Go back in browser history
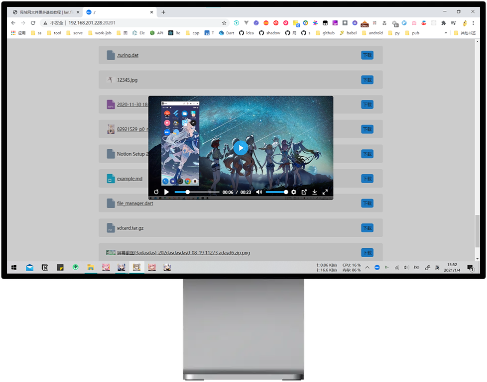Image resolution: width=487 pixels, height=382 pixels. 13,23
